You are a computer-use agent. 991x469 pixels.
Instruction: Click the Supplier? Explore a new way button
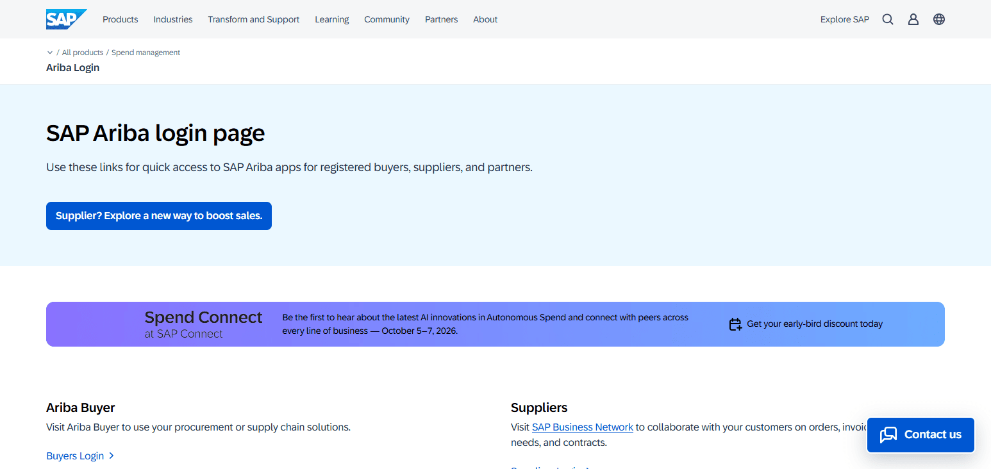[x=159, y=216]
